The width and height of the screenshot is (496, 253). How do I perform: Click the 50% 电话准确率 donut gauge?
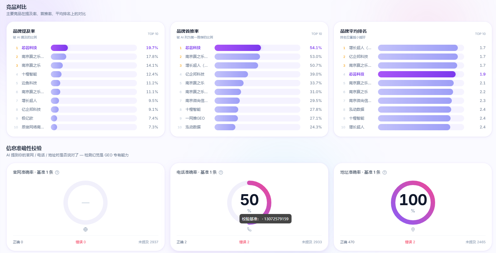(249, 203)
